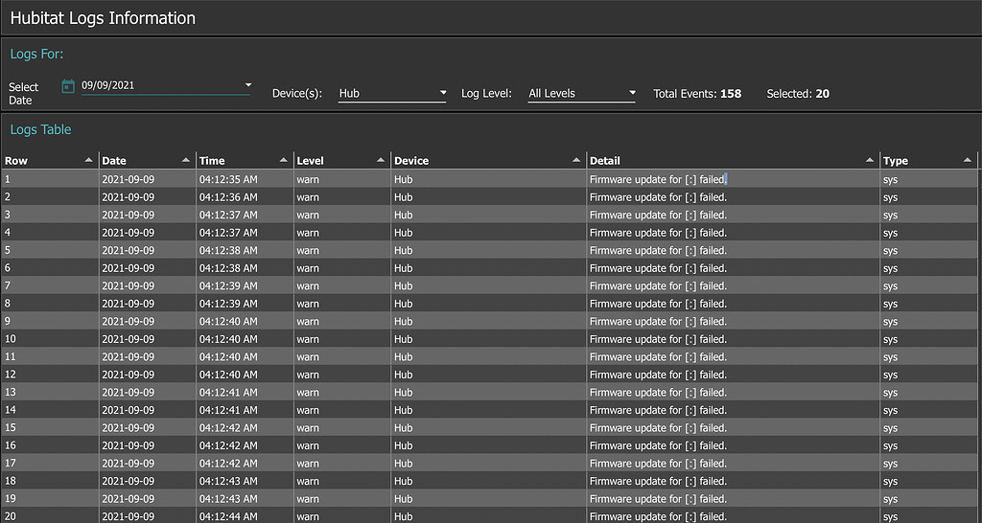Click the Date column header label

[114, 161]
